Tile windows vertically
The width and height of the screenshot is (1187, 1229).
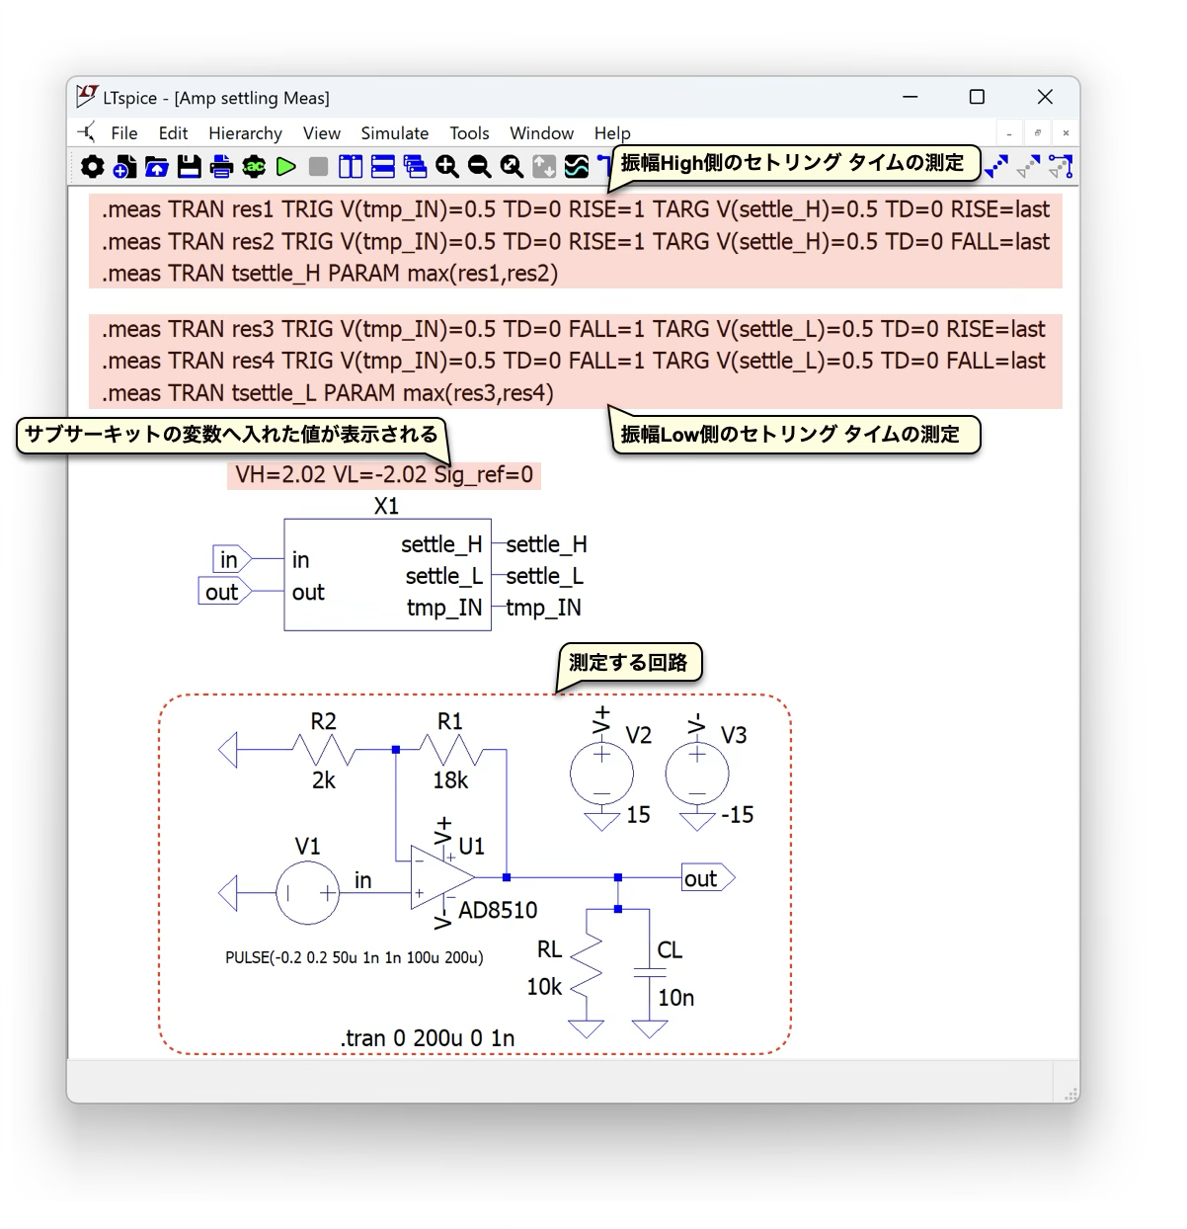(x=351, y=167)
